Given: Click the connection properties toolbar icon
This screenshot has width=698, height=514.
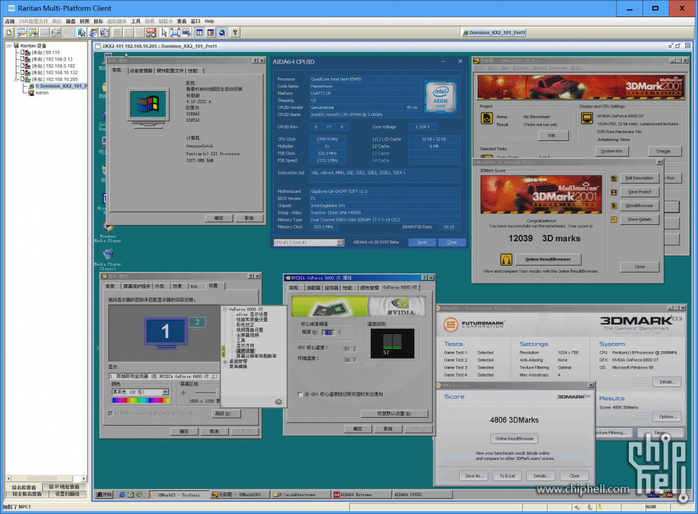Looking at the screenshot, I should [x=21, y=33].
